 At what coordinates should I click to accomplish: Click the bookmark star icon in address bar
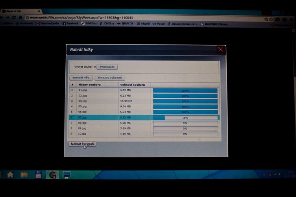[x=271, y=19]
